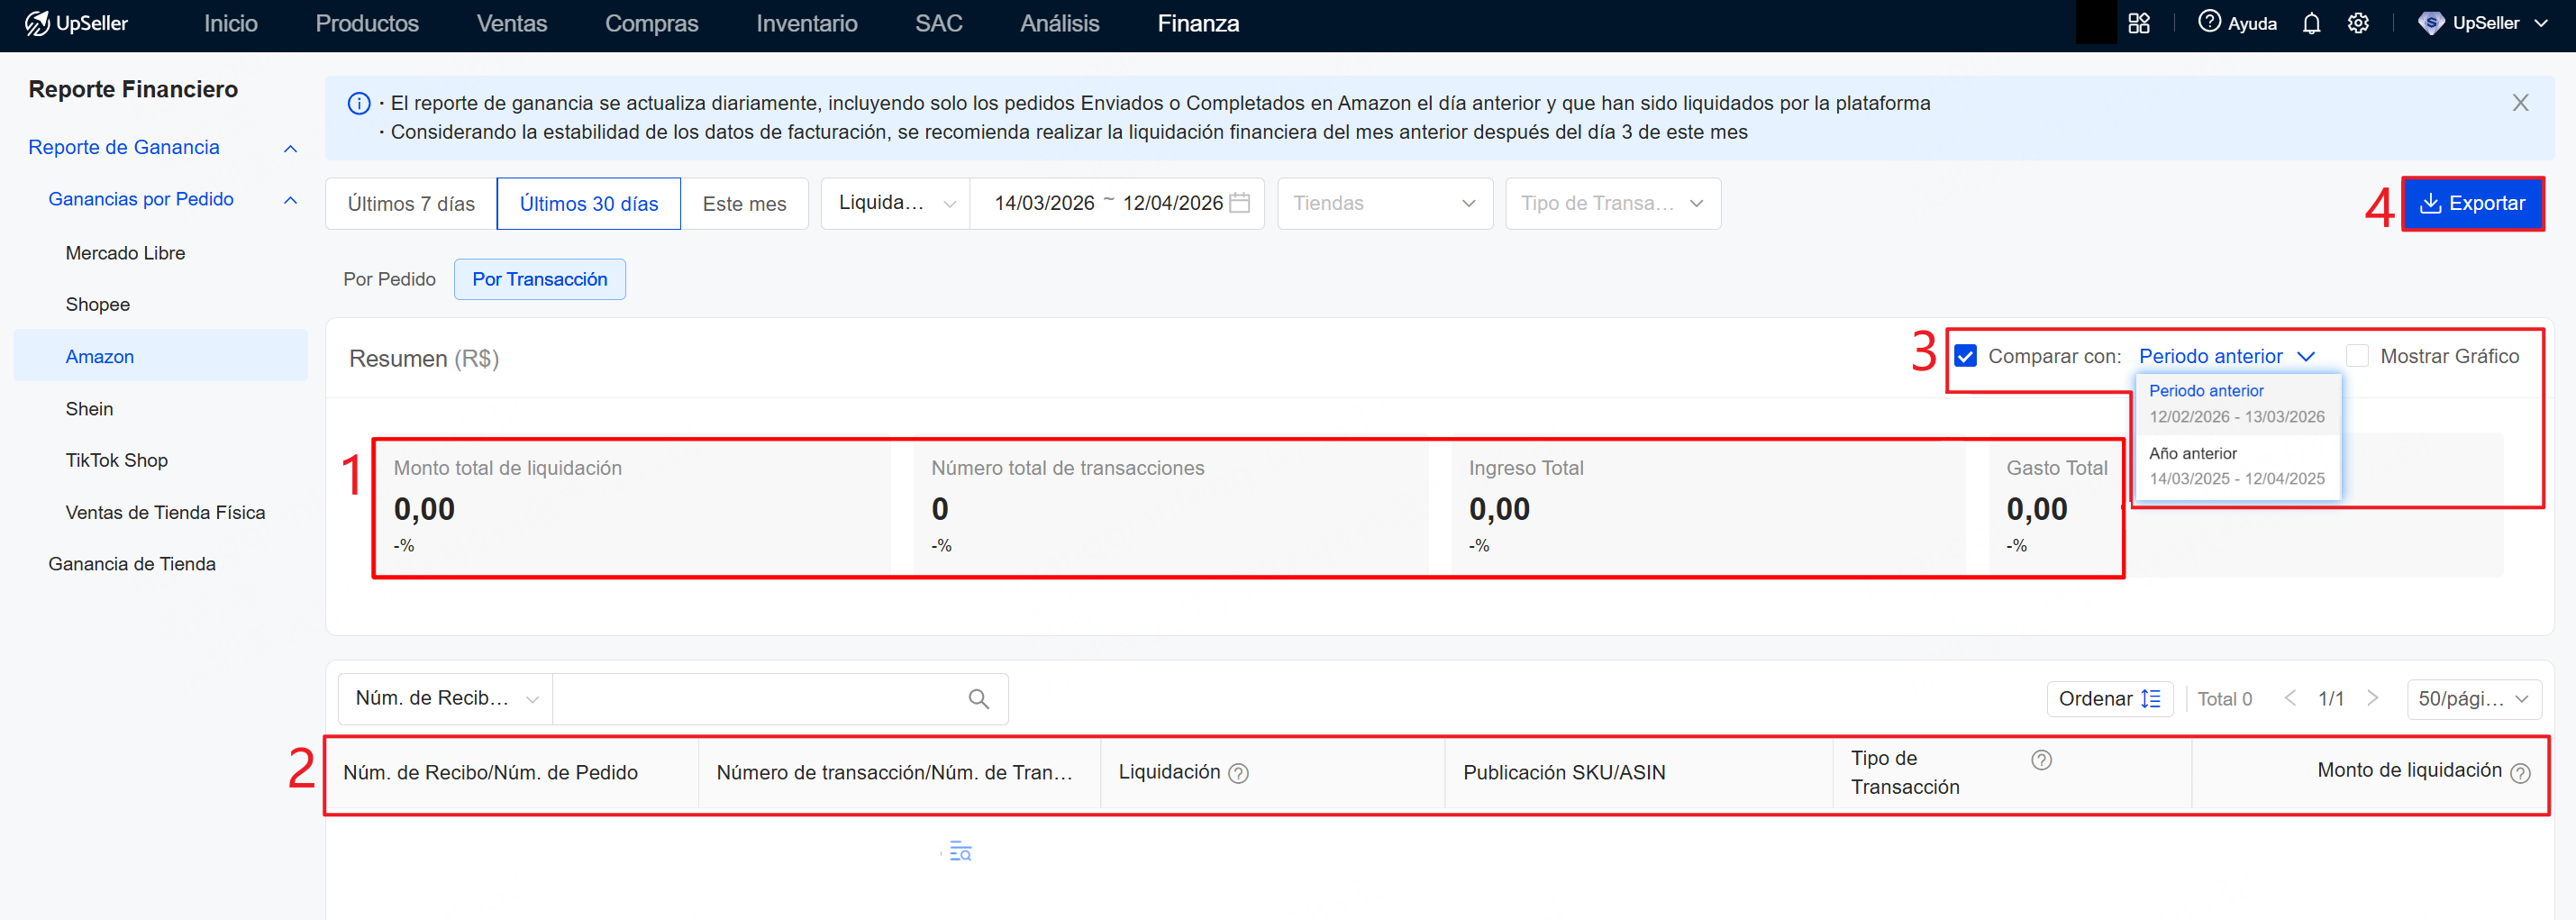This screenshot has width=2576, height=920.
Task: Open the apps grid icon in top bar
Action: pos(2140,23)
